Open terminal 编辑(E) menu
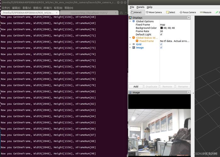This screenshot has height=157, width=220. point(16,8)
